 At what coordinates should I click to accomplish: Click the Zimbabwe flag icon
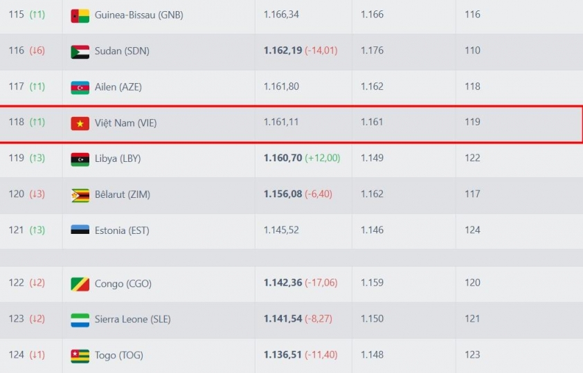tap(80, 195)
